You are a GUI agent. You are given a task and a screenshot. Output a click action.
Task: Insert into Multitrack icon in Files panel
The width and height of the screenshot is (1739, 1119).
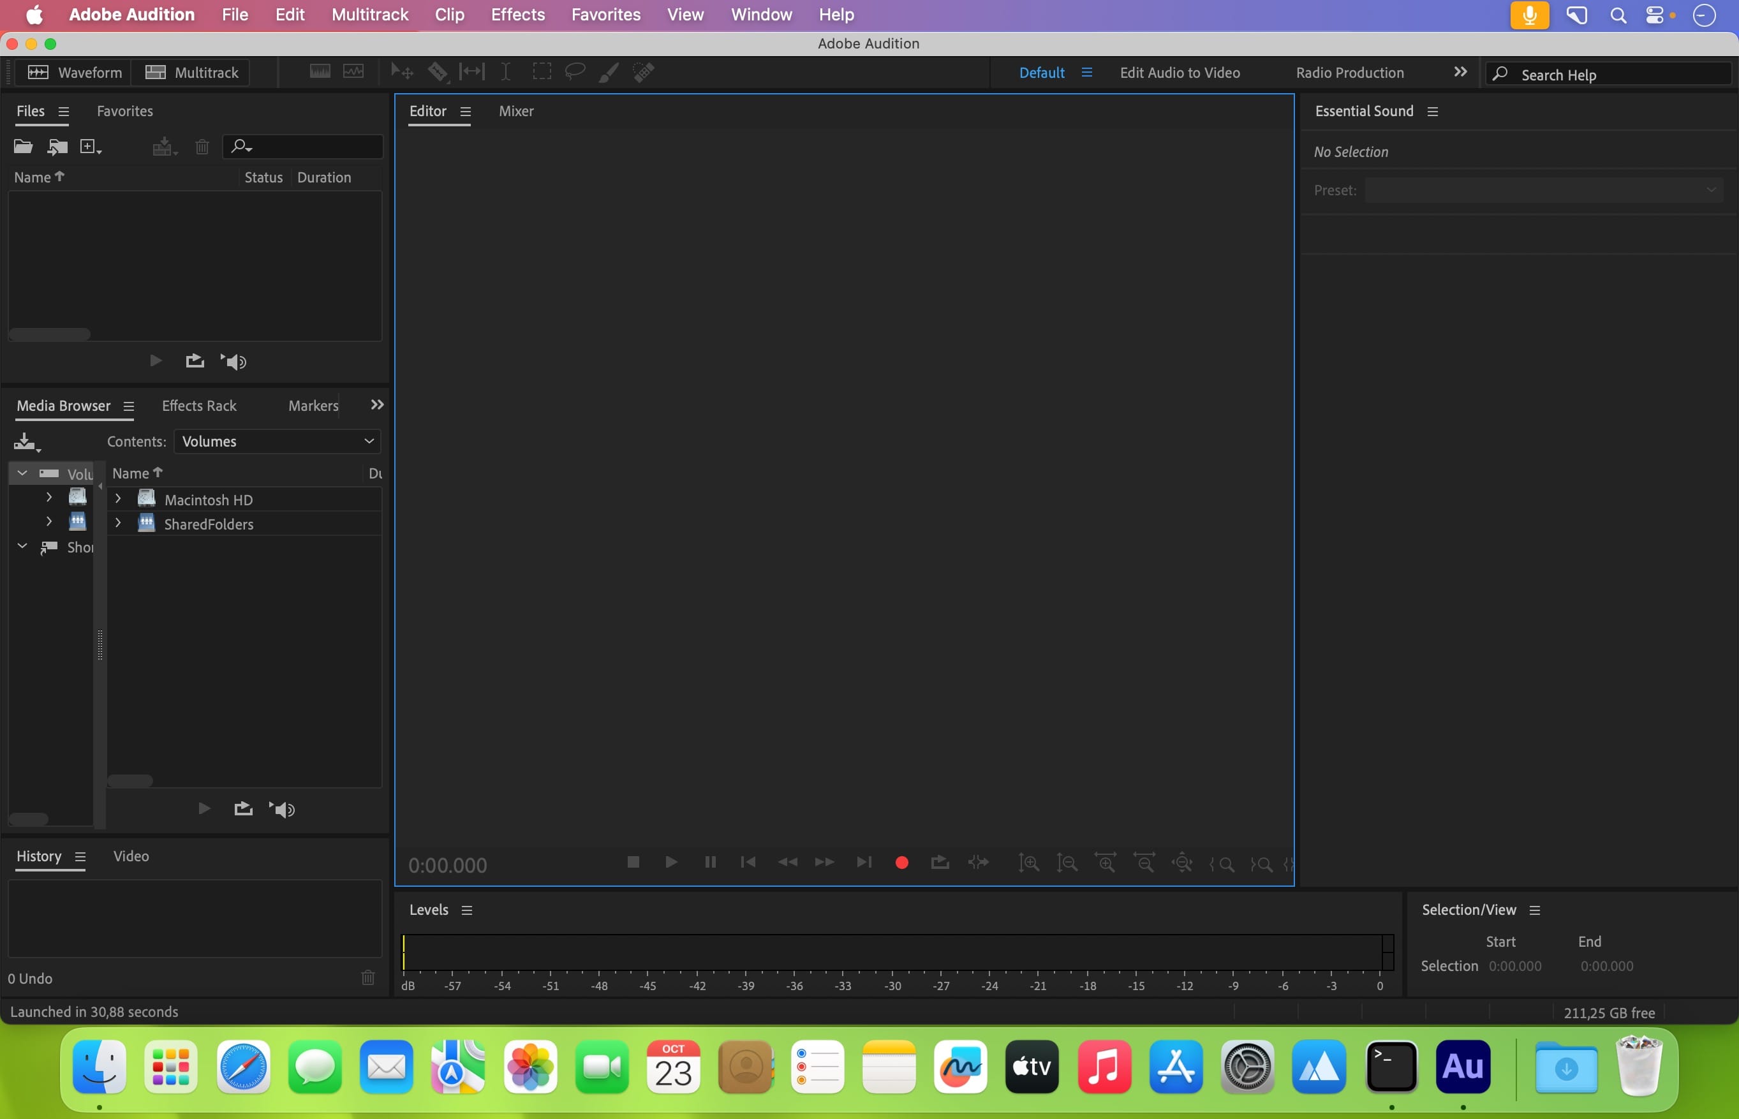(x=165, y=147)
